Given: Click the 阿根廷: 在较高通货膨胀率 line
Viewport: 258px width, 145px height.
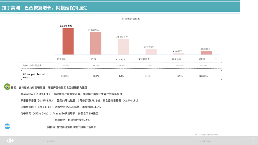Looking at the screenshot, I should point(72,127).
